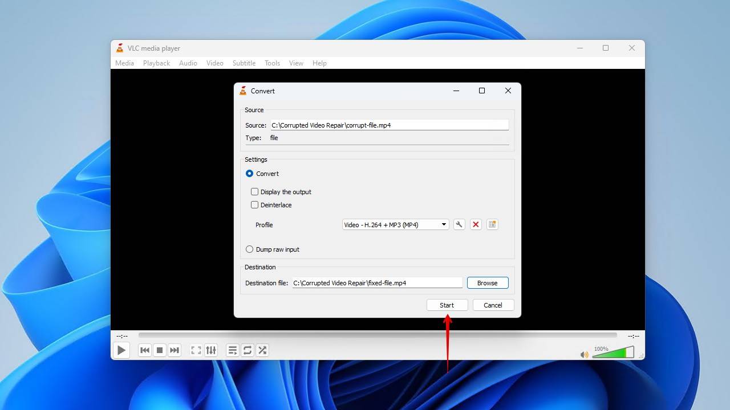
Task: Adjust the green volume slider
Action: [613, 352]
